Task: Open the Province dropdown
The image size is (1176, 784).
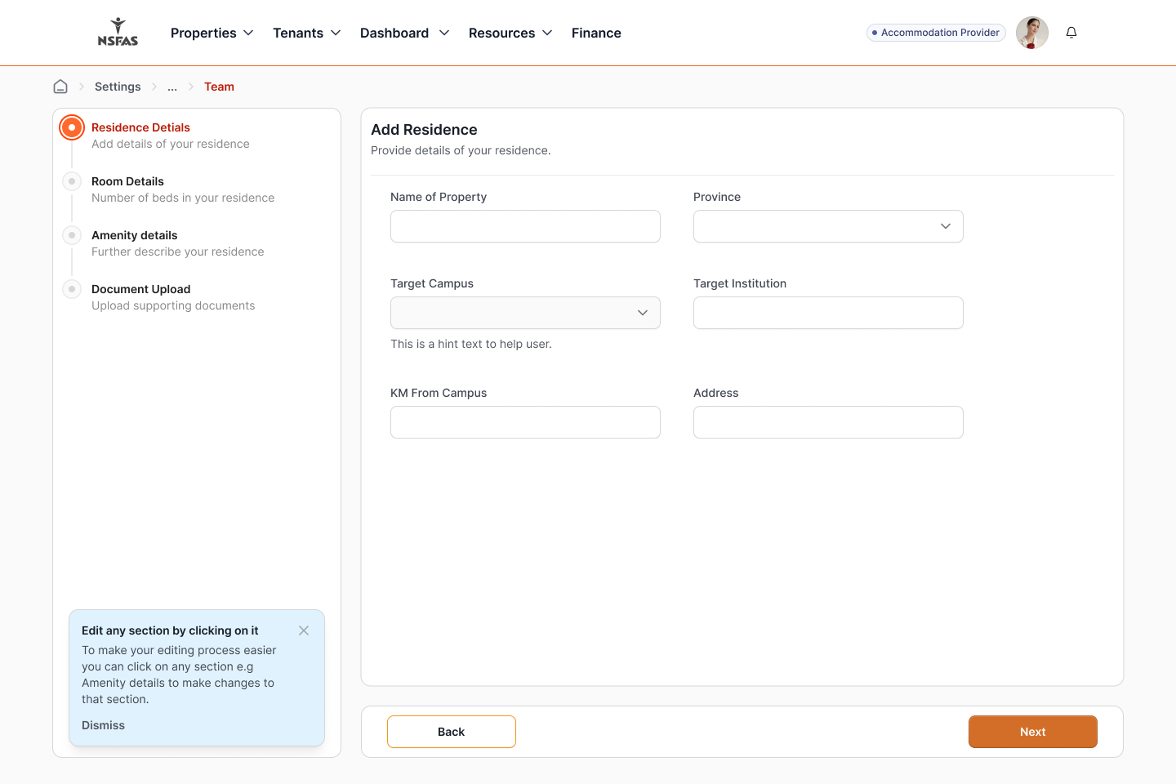Action: point(828,226)
